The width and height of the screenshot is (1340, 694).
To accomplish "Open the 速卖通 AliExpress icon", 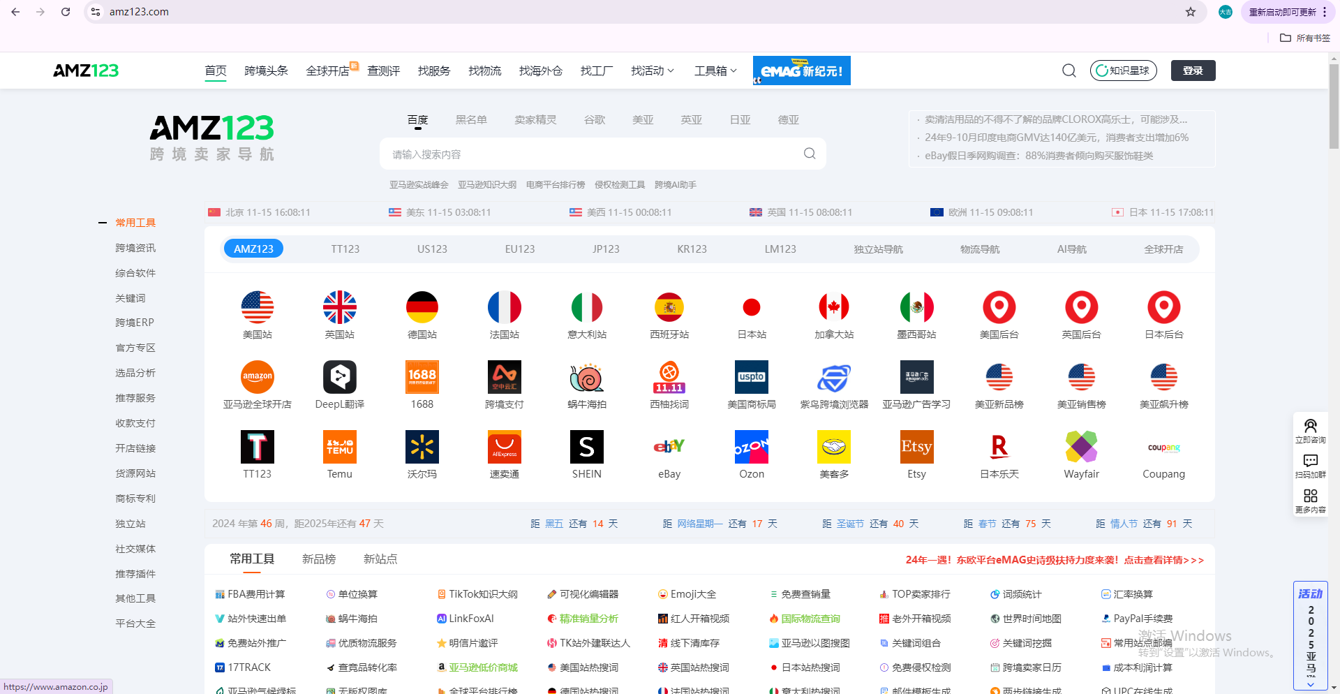I will tap(505, 447).
